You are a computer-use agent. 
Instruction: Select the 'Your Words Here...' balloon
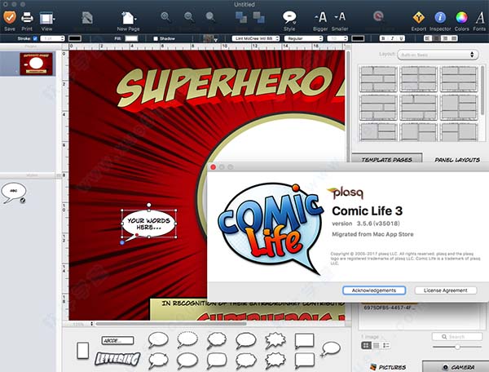149,224
